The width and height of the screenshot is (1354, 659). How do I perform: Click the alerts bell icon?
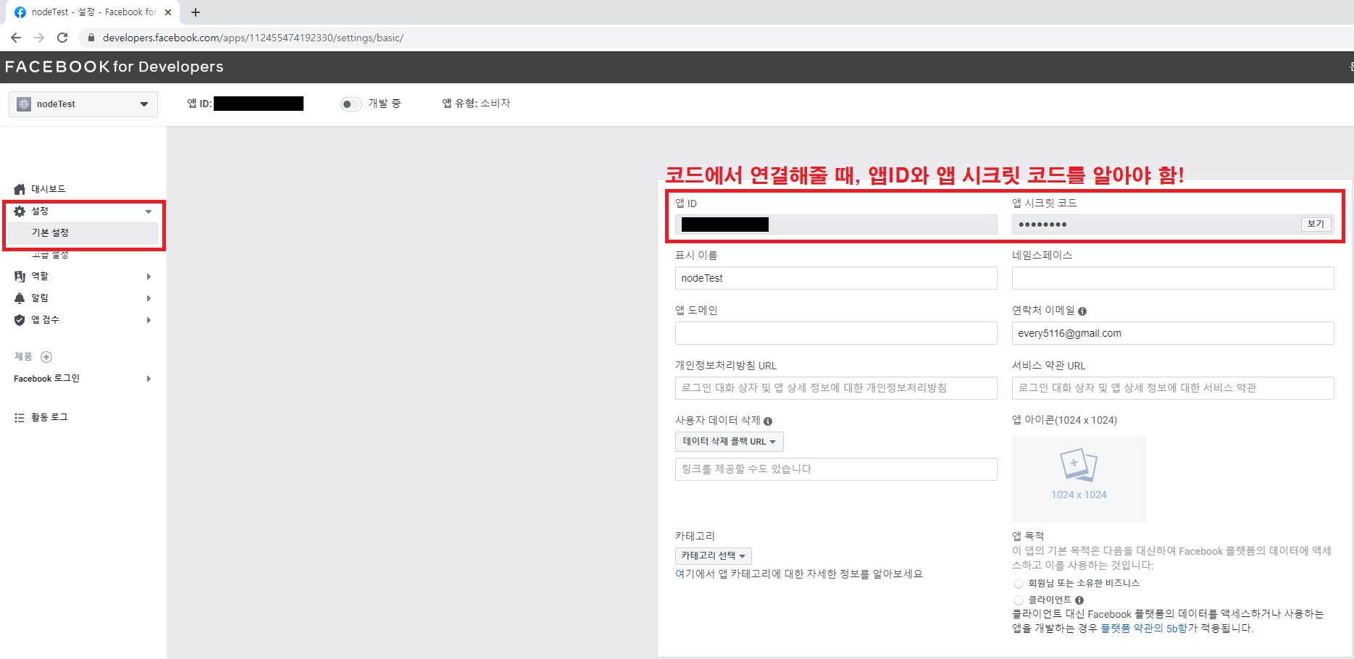[x=20, y=298]
